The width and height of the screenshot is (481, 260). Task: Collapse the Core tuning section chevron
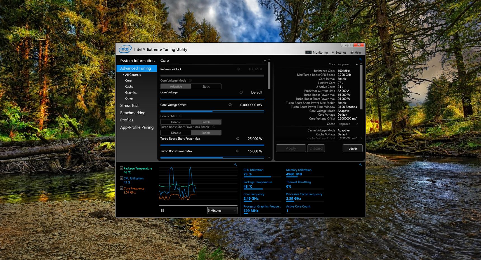point(265,61)
